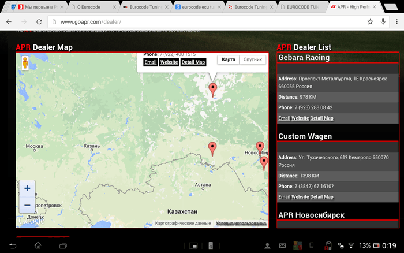This screenshot has height=253, width=404.
Task: Click Картографические данные map attribution
Action: [x=183, y=224]
